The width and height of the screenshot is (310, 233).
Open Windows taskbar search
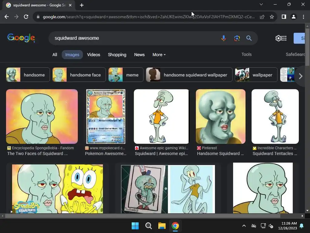pyautogui.click(x=148, y=226)
